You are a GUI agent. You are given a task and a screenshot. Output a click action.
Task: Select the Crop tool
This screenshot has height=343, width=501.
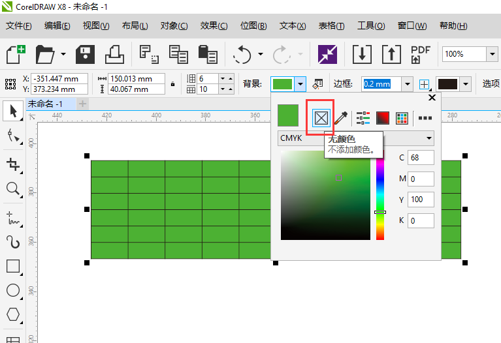click(x=13, y=164)
